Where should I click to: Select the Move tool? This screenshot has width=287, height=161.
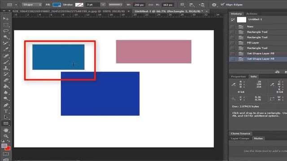tap(6, 19)
